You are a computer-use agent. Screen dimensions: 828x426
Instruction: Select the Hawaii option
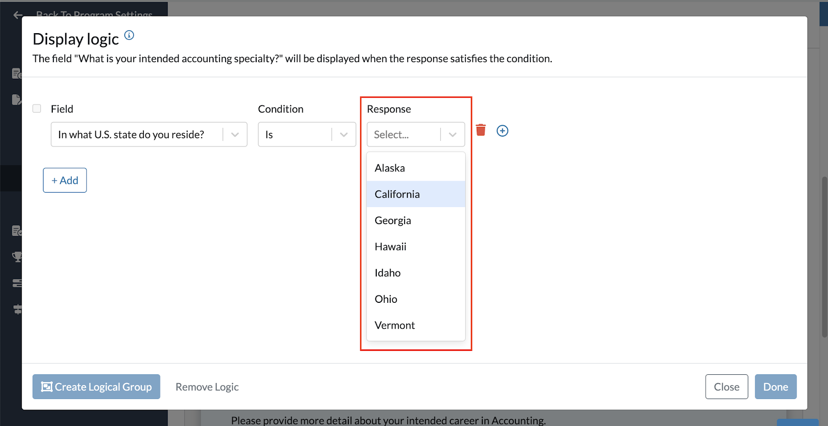tap(390, 247)
